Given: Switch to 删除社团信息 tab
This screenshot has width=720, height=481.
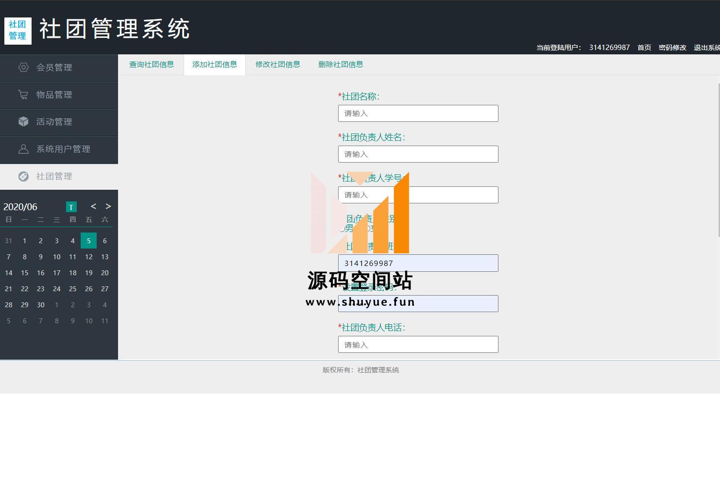Looking at the screenshot, I should [x=341, y=65].
